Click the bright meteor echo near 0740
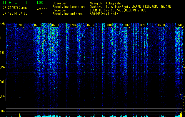This screenshot has width=185, height=117. [x=181, y=94]
